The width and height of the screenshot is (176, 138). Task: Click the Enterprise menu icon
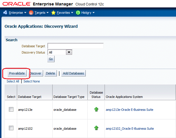pos(5,13)
